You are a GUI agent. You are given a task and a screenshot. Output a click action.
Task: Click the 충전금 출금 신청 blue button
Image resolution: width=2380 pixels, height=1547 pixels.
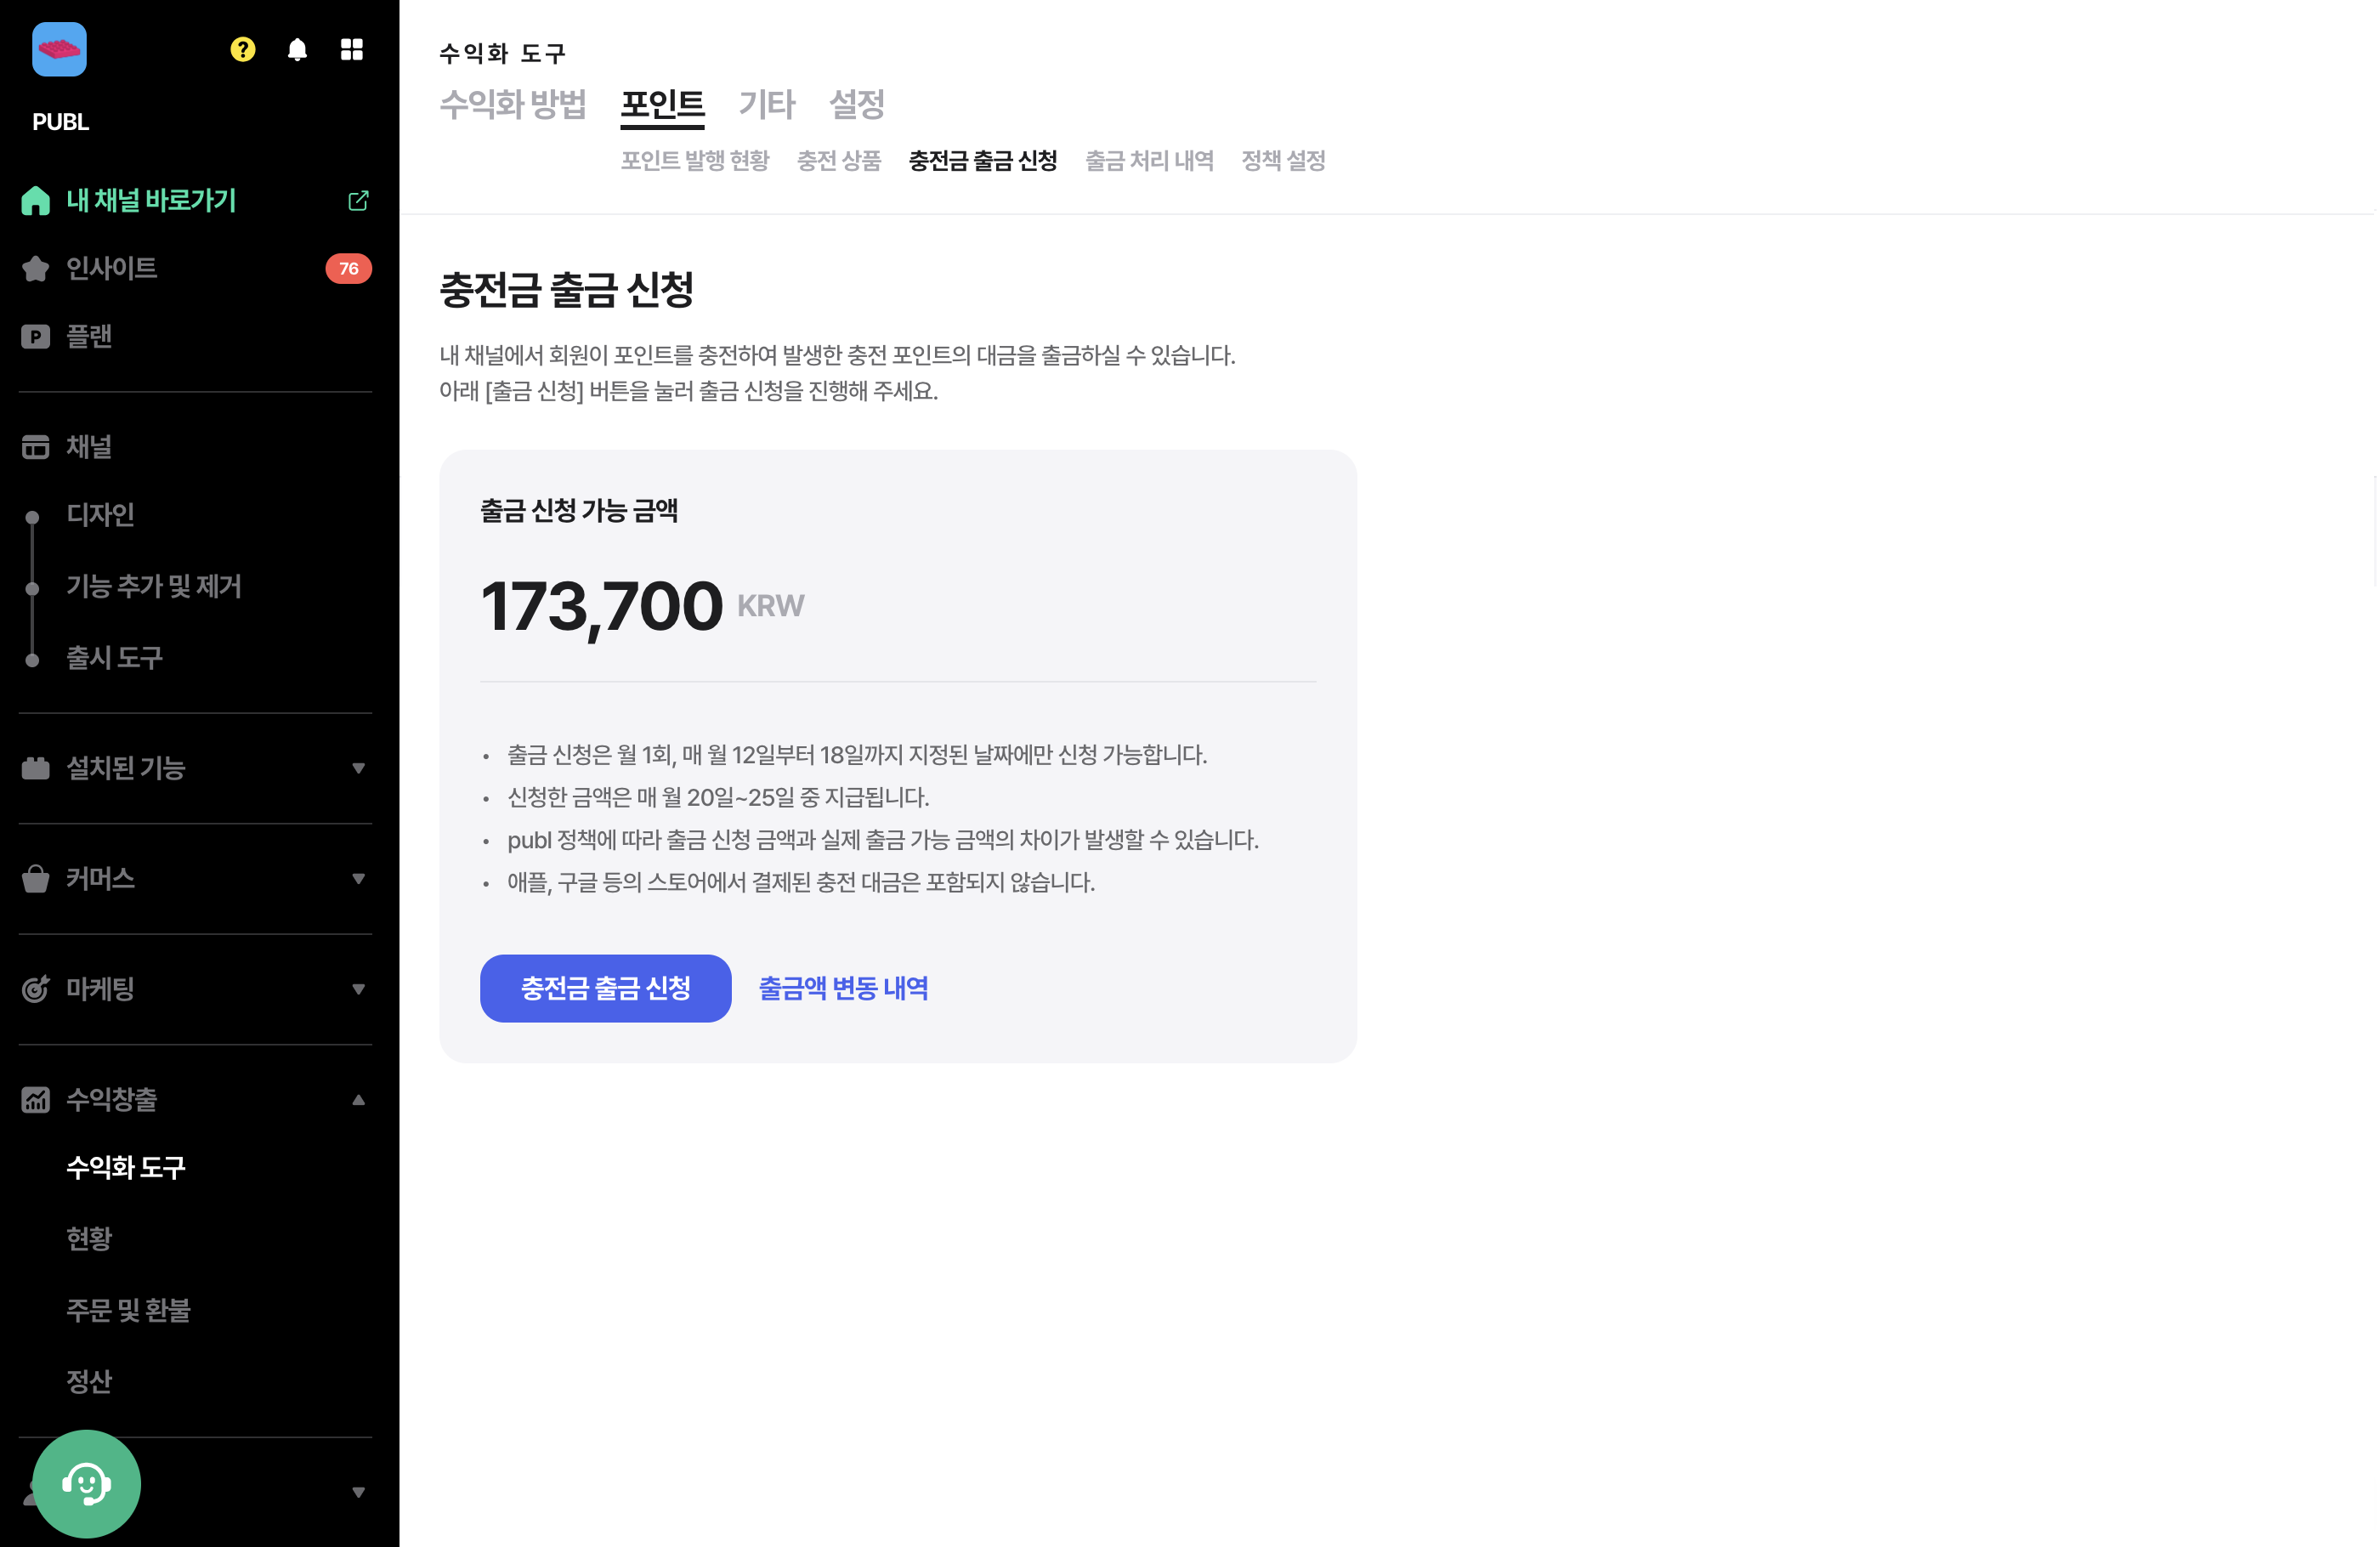[605, 988]
